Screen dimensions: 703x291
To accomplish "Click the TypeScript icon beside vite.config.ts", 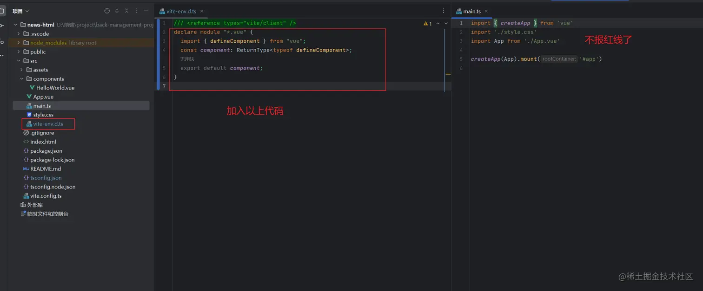I will [26, 196].
